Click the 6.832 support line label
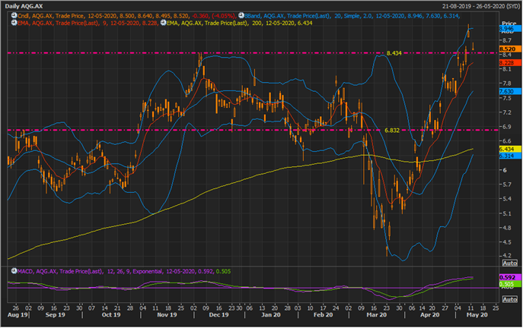 pos(392,131)
